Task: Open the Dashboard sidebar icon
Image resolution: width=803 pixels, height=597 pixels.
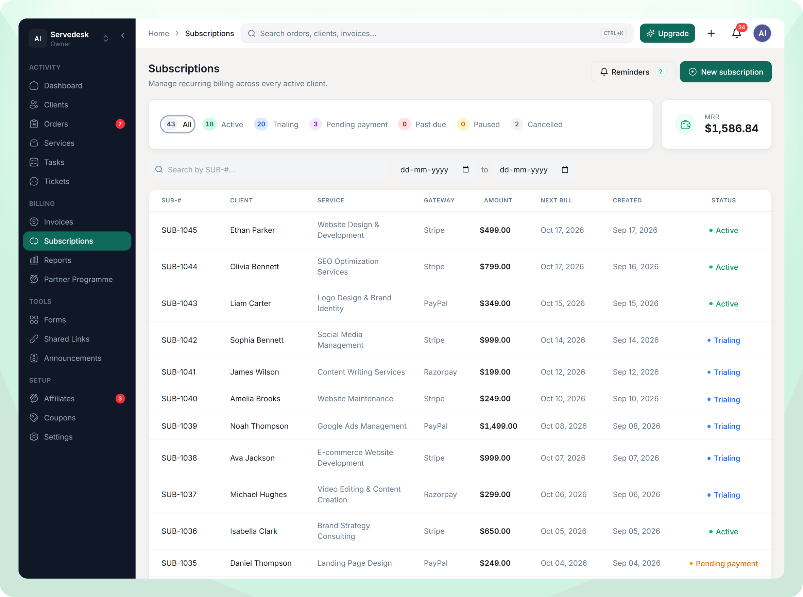Action: (34, 86)
